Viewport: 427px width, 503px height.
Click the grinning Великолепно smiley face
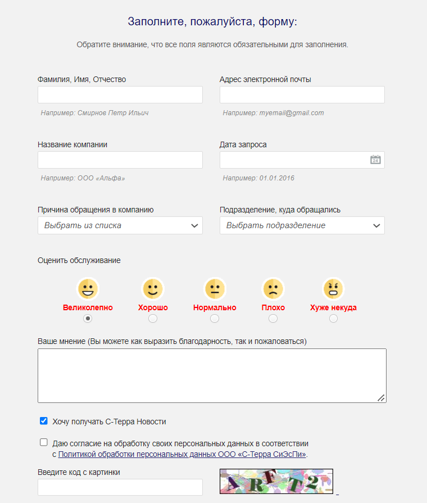click(x=88, y=288)
